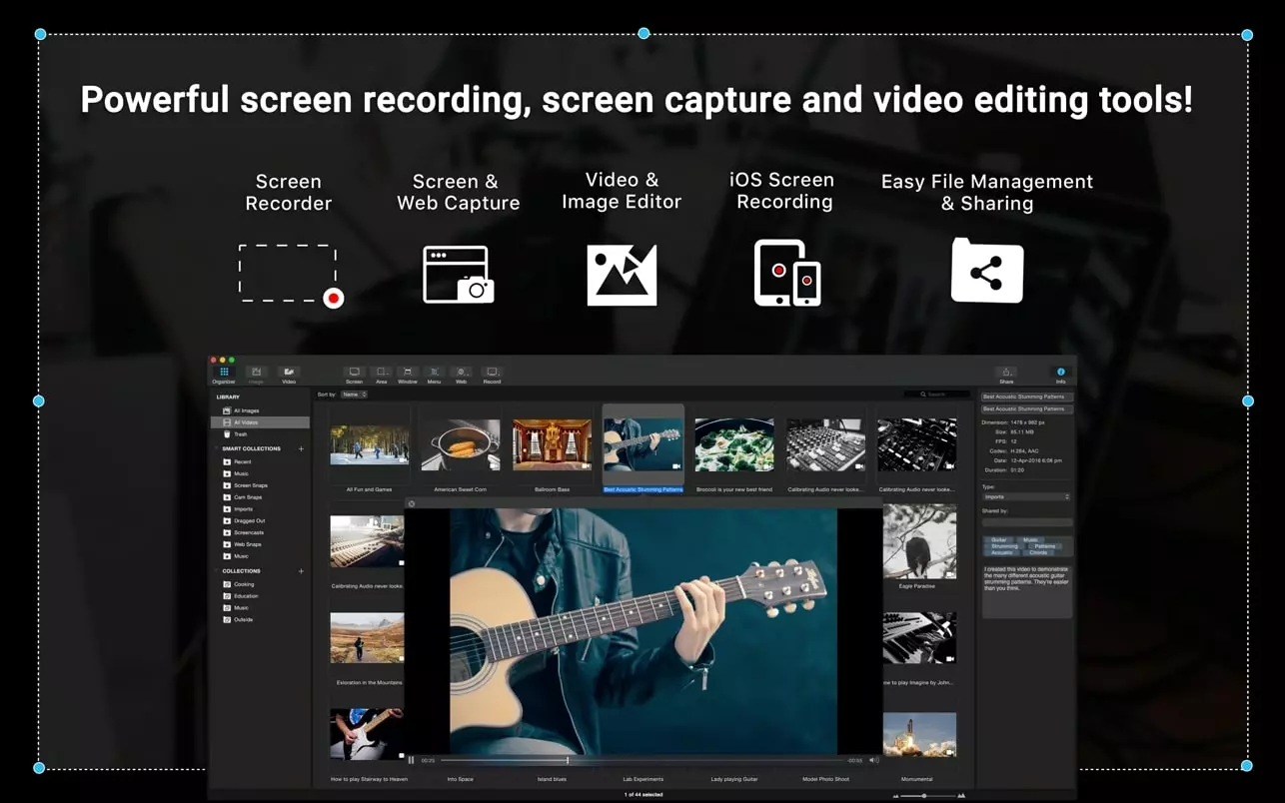This screenshot has height=803, width=1285.
Task: Select All Images in Library sidebar
Action: pos(246,410)
